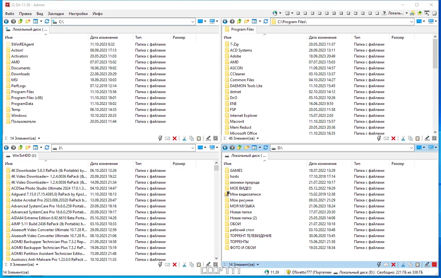Click the red highlighted icon in the D:\ pane
This screenshot has width=441, height=278.
point(434,265)
